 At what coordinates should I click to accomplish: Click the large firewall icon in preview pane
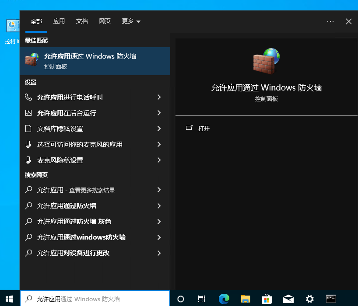[266, 61]
